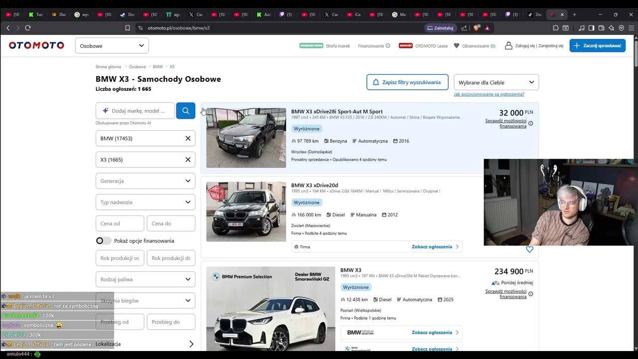The width and height of the screenshot is (638, 359).
Task: Clear the BMW (17453) make filter
Action: (188, 138)
